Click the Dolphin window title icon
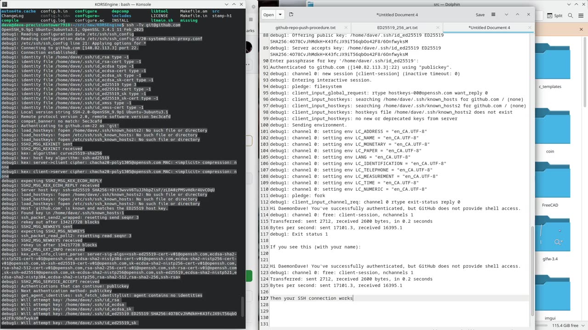This screenshot has width=588, height=330. (311, 4)
